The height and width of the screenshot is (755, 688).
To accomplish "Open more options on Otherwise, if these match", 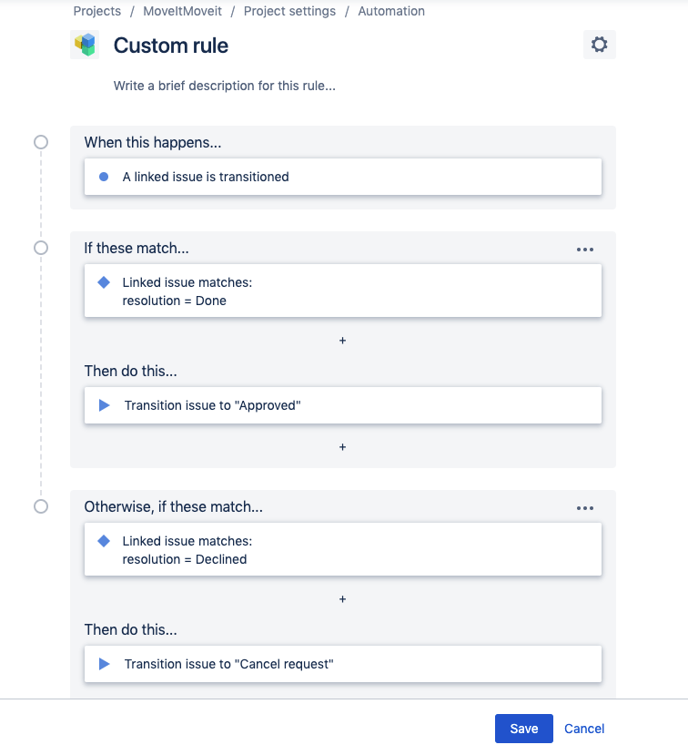I will (585, 506).
